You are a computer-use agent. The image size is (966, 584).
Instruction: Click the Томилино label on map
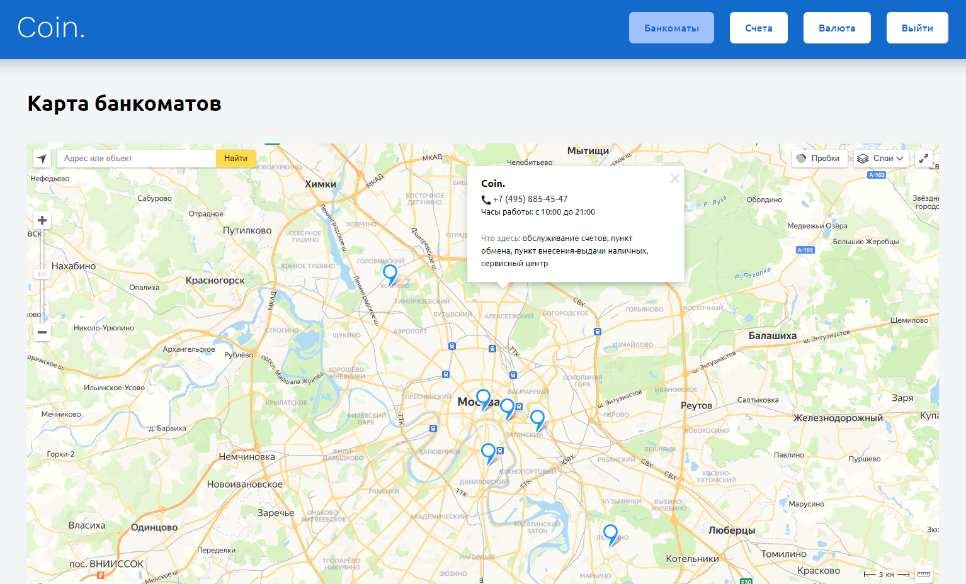[x=783, y=554]
